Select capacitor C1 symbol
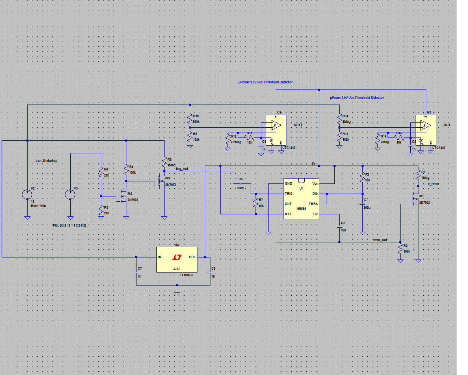Viewport: 468px width, 375px height. tap(362, 204)
